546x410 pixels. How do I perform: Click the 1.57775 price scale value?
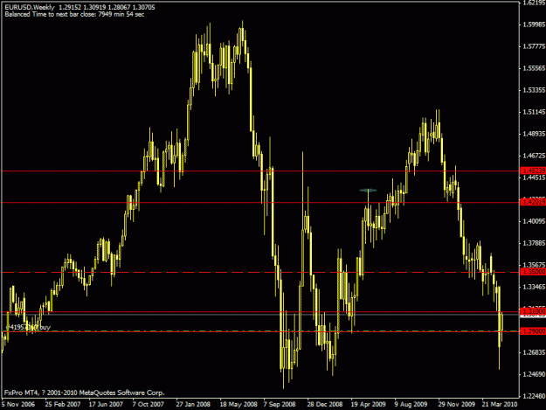click(534, 46)
